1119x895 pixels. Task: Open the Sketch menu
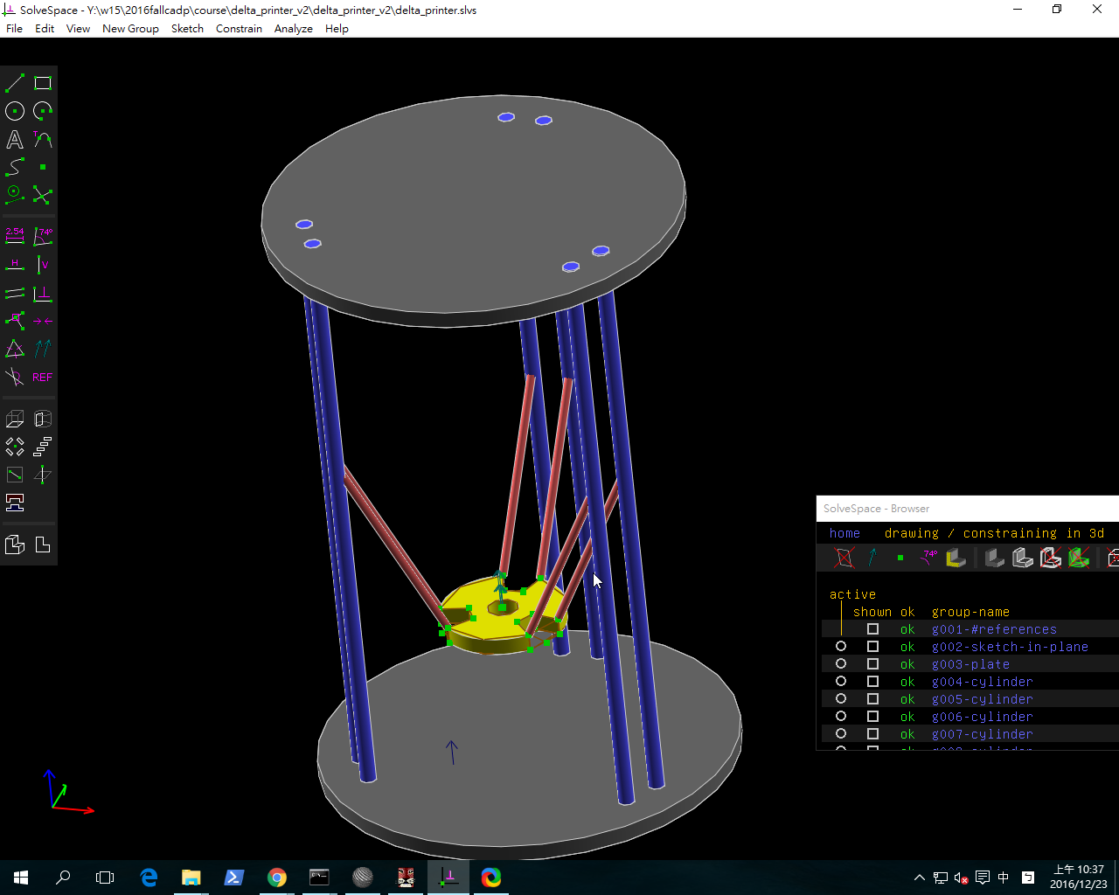point(187,29)
